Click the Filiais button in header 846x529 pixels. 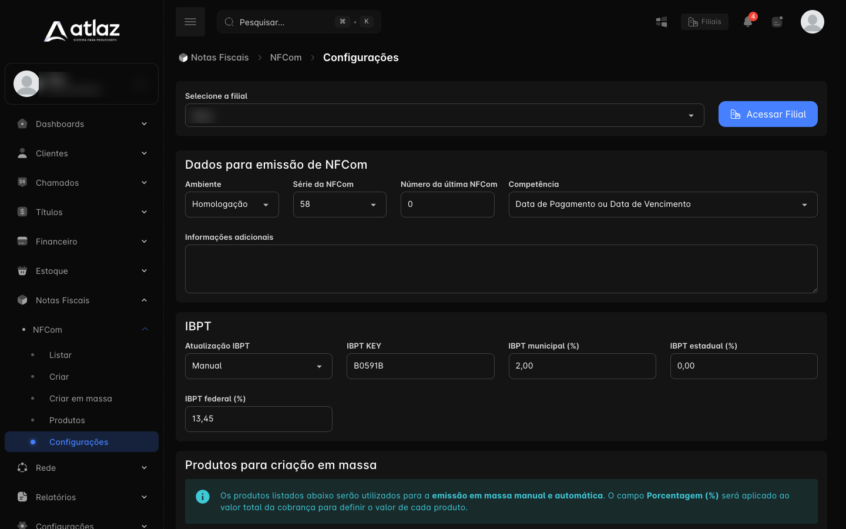coord(704,22)
